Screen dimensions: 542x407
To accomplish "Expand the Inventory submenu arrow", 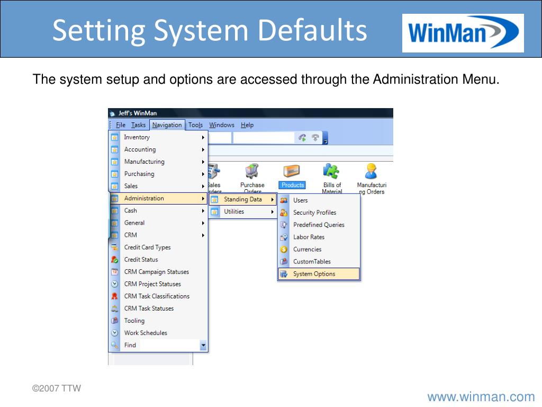I will tap(203, 137).
